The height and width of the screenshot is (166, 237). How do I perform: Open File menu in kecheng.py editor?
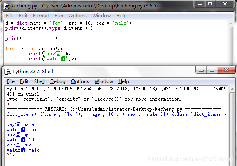(9, 16)
